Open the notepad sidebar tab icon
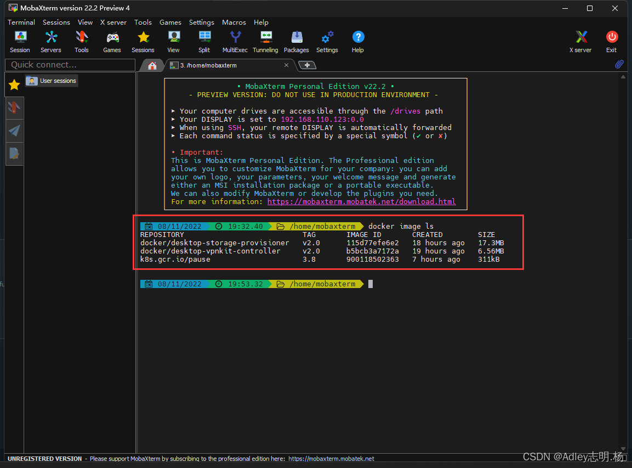The width and height of the screenshot is (632, 468). (x=14, y=154)
